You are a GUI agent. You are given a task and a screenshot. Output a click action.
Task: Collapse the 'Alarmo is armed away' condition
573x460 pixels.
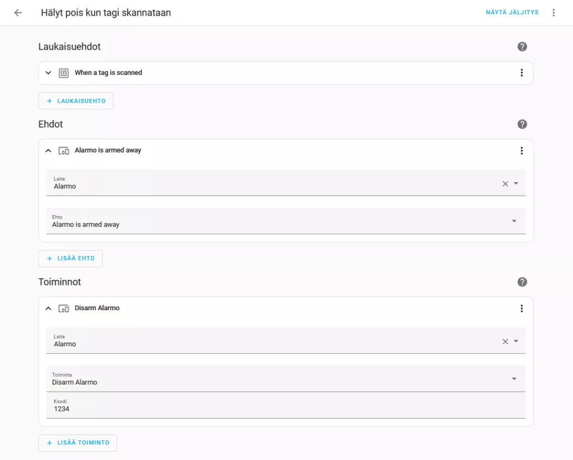click(x=48, y=151)
